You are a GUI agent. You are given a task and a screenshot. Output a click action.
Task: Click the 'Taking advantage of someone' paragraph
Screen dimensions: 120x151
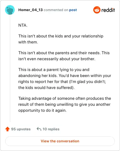(64, 104)
